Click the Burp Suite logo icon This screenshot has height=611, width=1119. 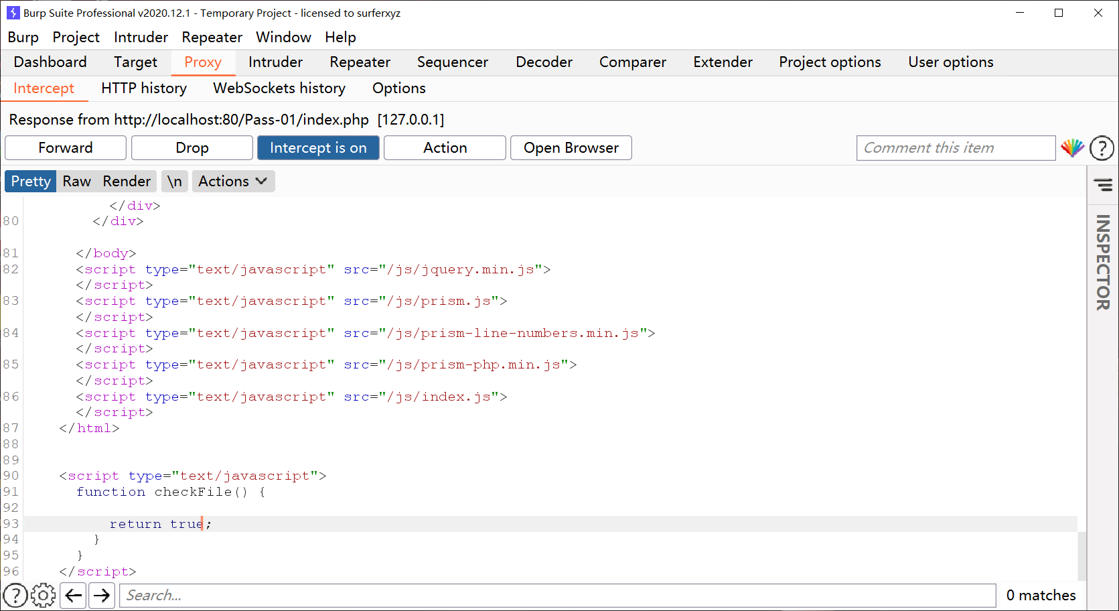[13, 13]
